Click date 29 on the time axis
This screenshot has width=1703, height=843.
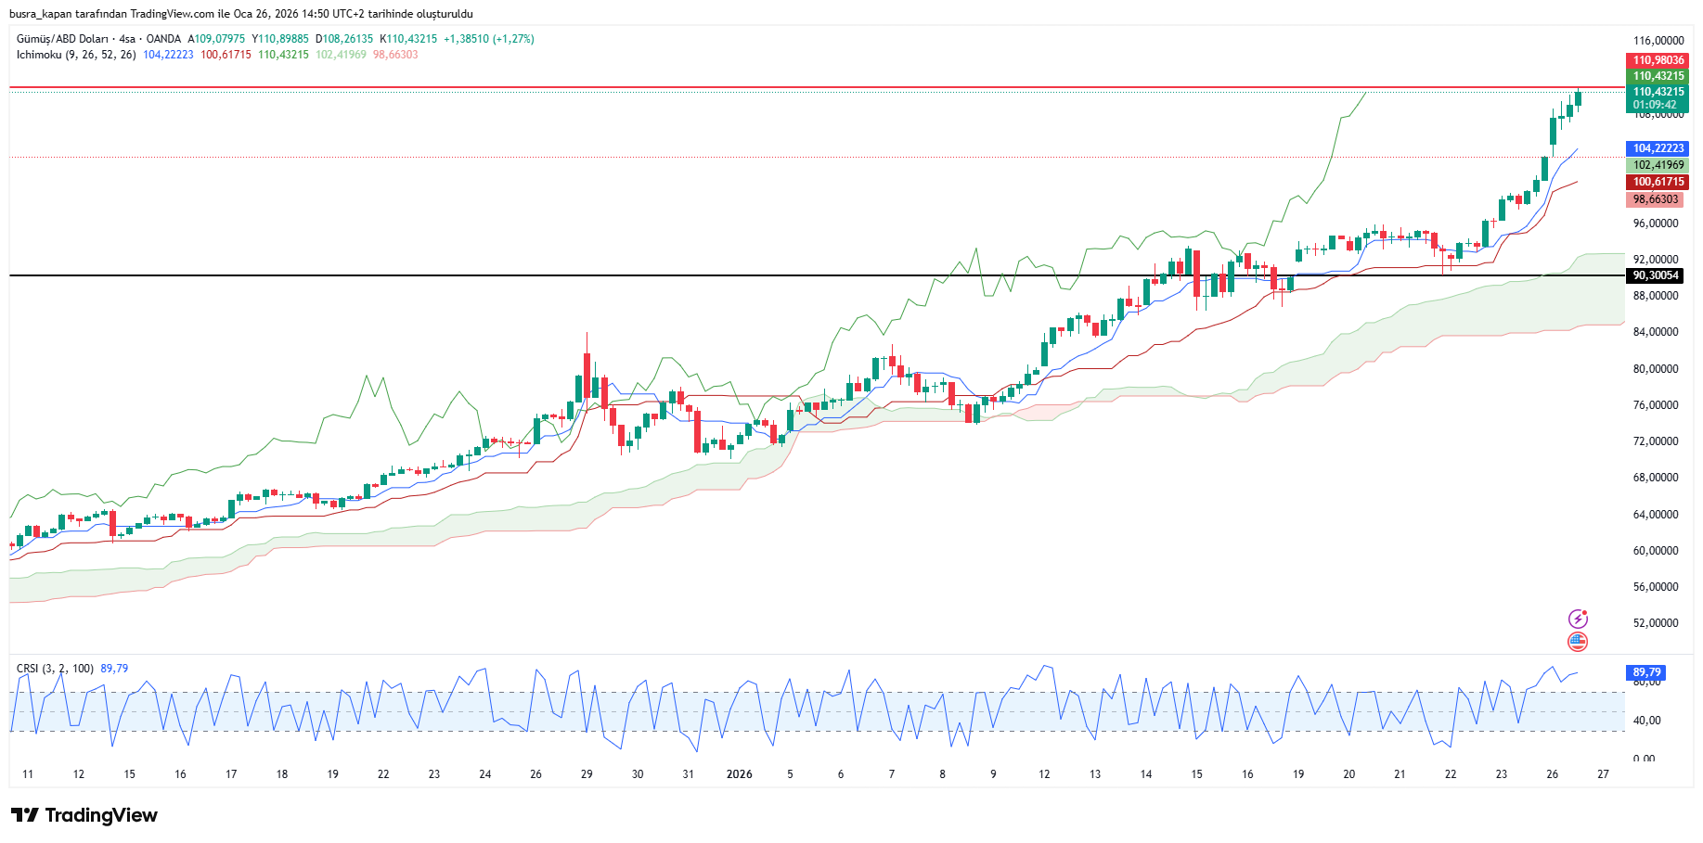coord(587,774)
